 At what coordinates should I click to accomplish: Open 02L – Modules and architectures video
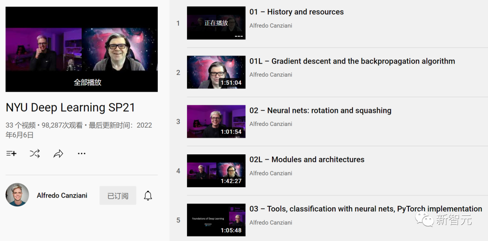[x=307, y=159]
